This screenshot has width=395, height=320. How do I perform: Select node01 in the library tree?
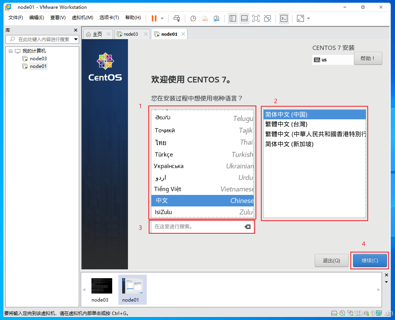[x=38, y=66]
